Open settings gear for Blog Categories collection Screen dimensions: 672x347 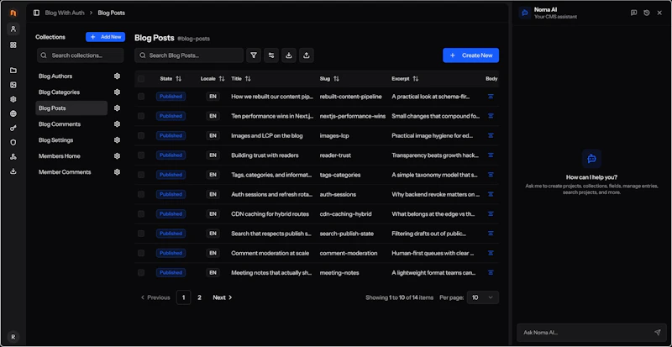tap(117, 92)
